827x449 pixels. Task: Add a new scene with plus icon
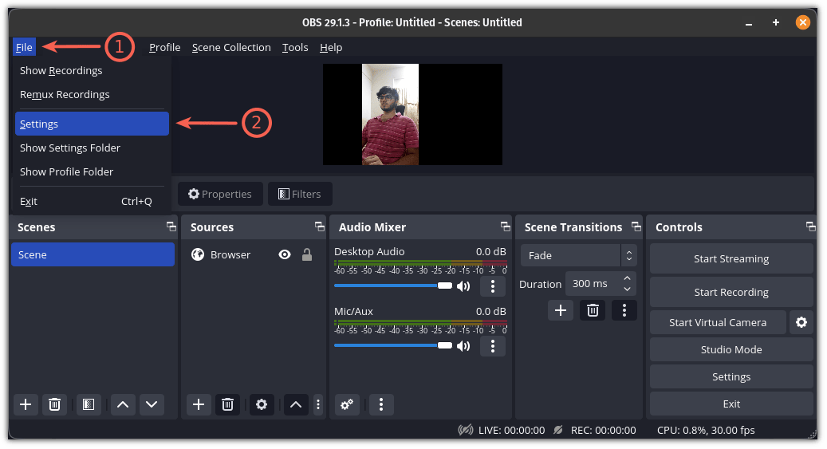[x=26, y=404]
